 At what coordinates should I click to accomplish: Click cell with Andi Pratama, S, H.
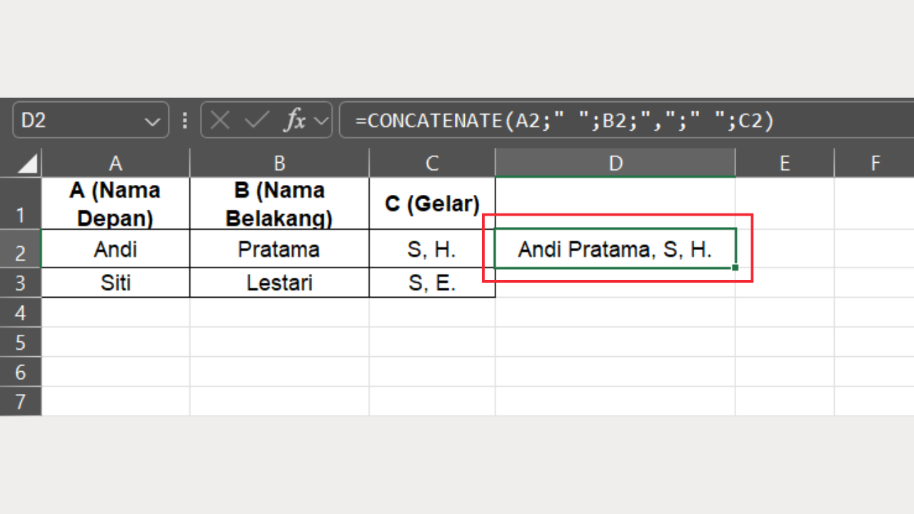[x=615, y=249]
